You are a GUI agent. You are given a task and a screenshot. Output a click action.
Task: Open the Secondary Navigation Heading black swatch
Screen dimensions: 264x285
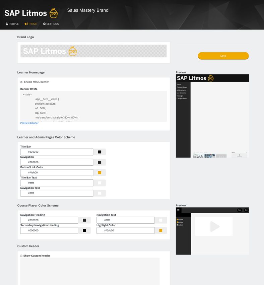[x=84, y=230]
